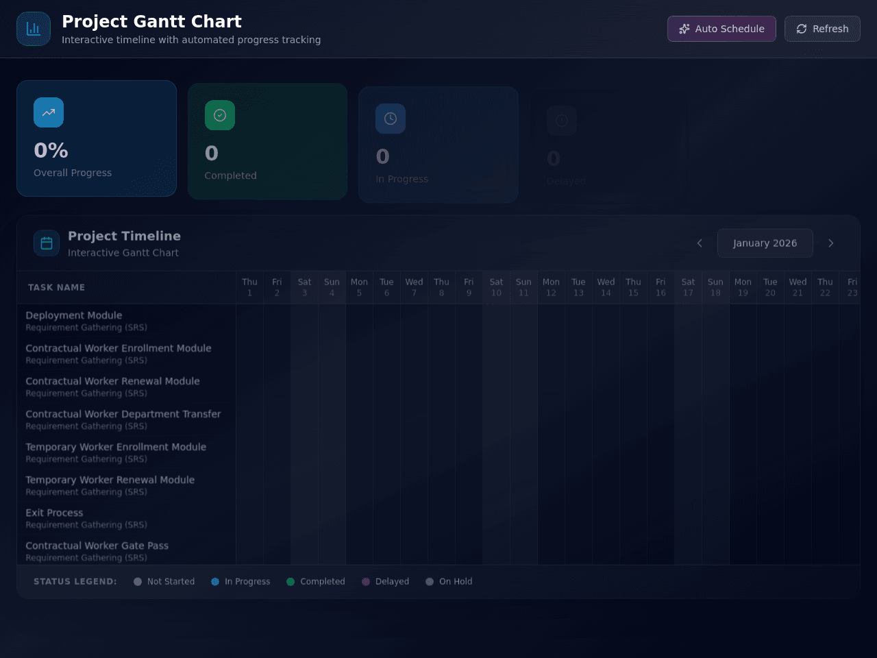This screenshot has width=877, height=658.
Task: Open the January 2026 month selector
Action: [x=765, y=243]
